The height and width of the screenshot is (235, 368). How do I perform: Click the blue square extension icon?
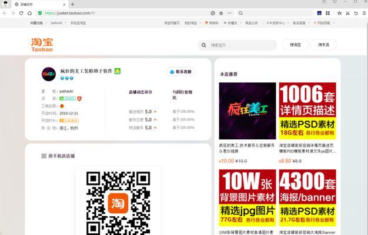coord(319,13)
